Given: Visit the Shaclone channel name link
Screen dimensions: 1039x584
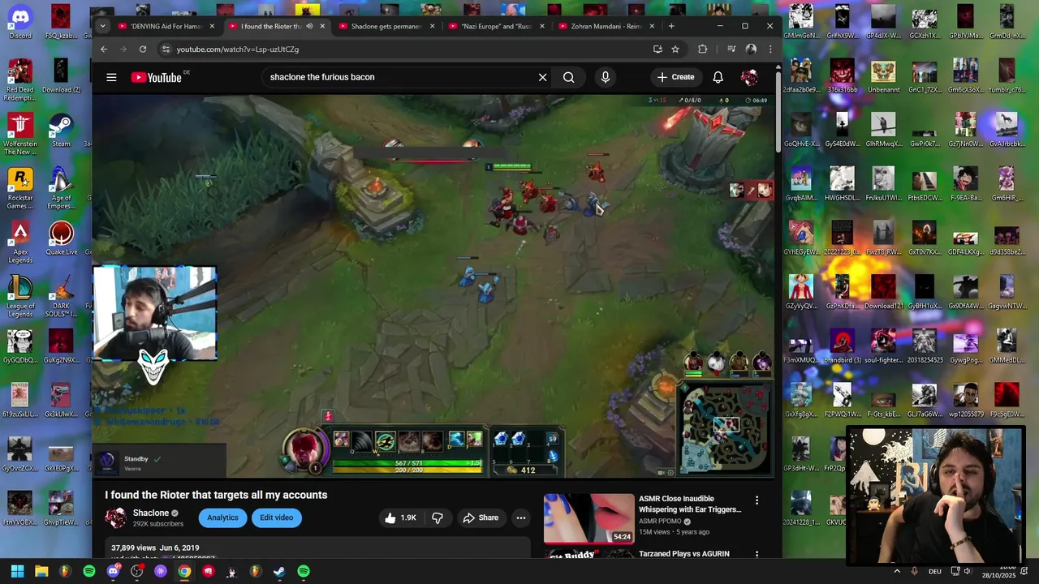Looking at the screenshot, I should pyautogui.click(x=151, y=513).
